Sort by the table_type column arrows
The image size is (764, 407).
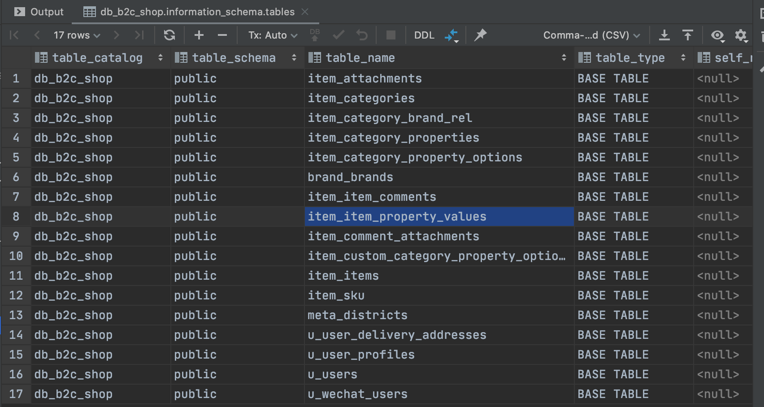tap(683, 58)
